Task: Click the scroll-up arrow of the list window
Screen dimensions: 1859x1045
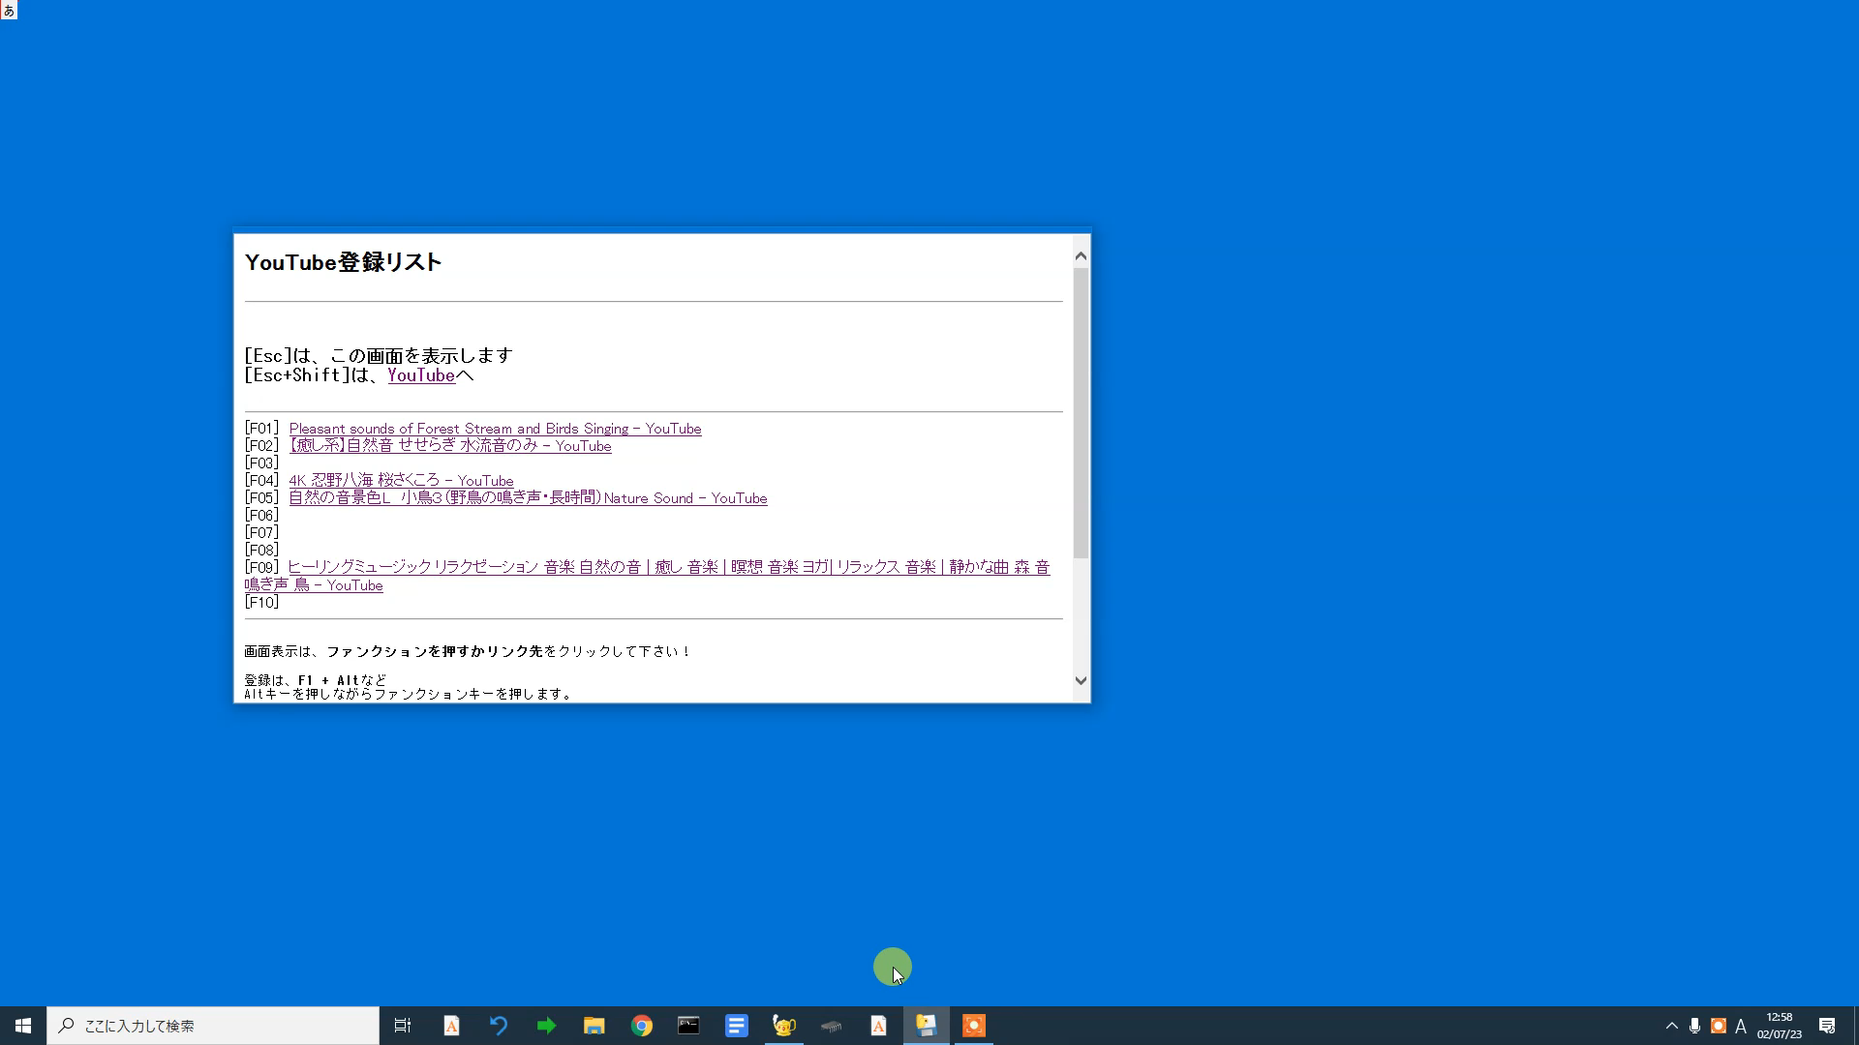Action: (x=1081, y=255)
